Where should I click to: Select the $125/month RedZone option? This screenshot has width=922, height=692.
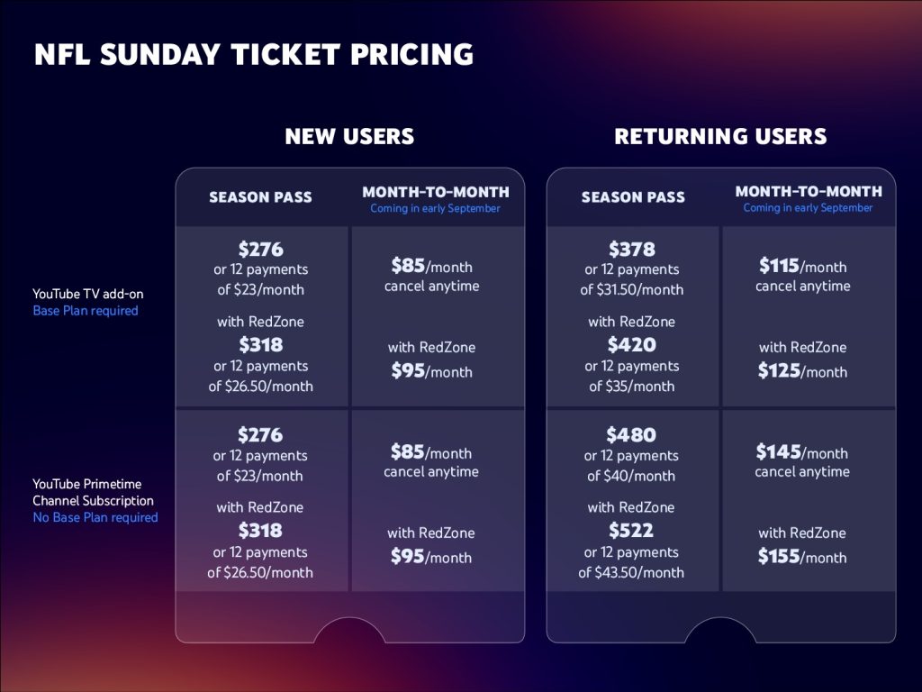coord(802,370)
